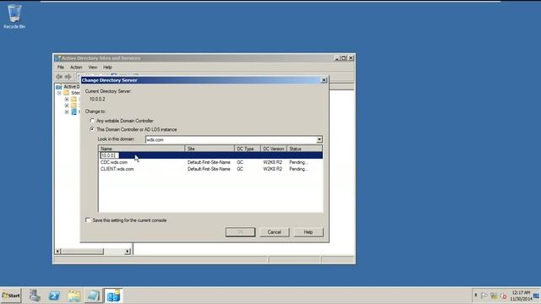Expand the first folder under Sites
The width and height of the screenshot is (541, 304).
[67, 100]
